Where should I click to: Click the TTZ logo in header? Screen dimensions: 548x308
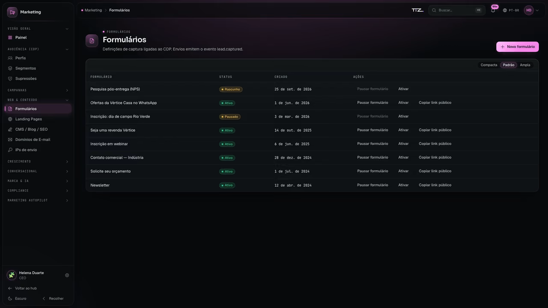pos(417,10)
